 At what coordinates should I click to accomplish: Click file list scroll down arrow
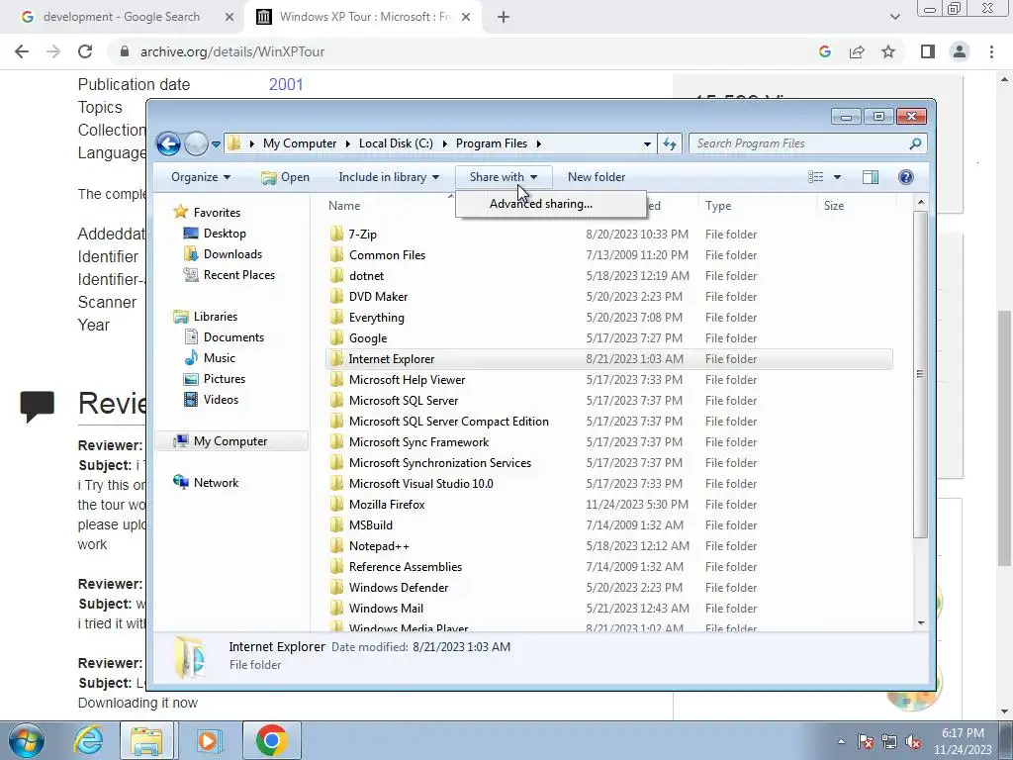[921, 623]
